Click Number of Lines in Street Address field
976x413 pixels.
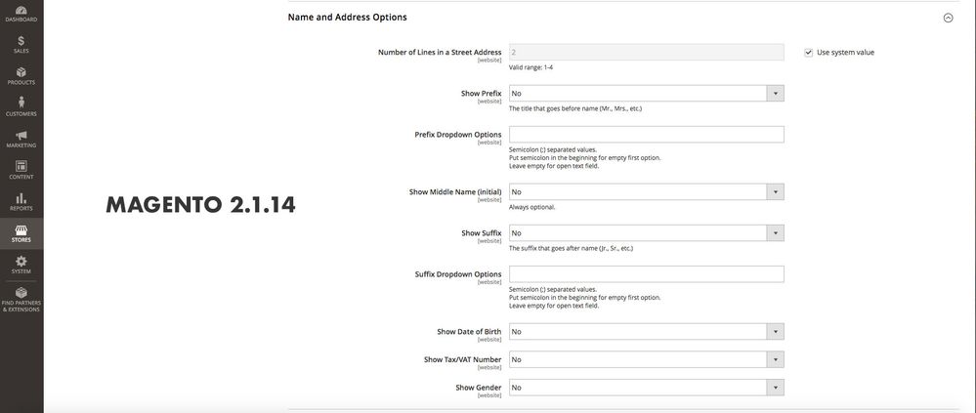[x=646, y=53]
